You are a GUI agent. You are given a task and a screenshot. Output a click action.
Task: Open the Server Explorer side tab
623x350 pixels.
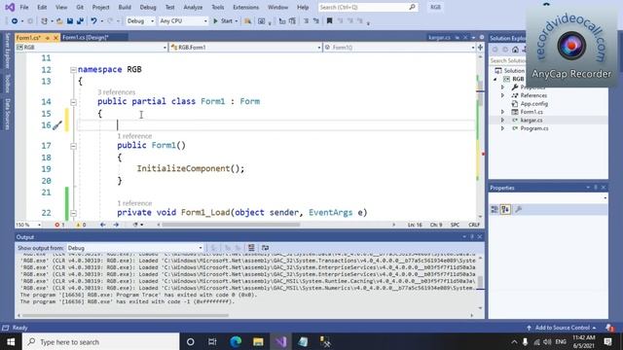7,52
